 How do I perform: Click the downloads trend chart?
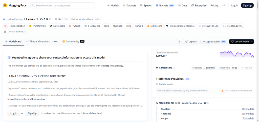pyautogui.click(x=237, y=54)
